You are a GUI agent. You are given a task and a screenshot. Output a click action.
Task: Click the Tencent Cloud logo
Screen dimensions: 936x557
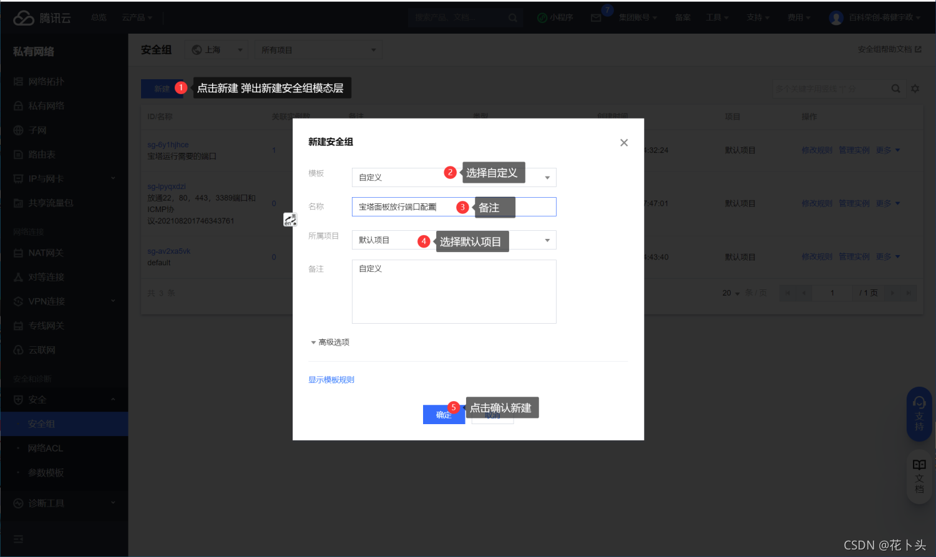coord(42,18)
